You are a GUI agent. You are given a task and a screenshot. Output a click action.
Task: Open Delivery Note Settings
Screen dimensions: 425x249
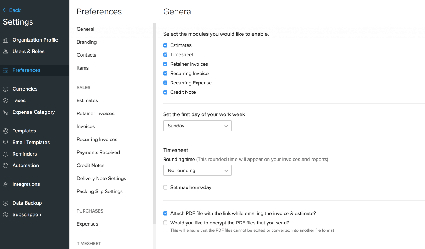(x=101, y=178)
